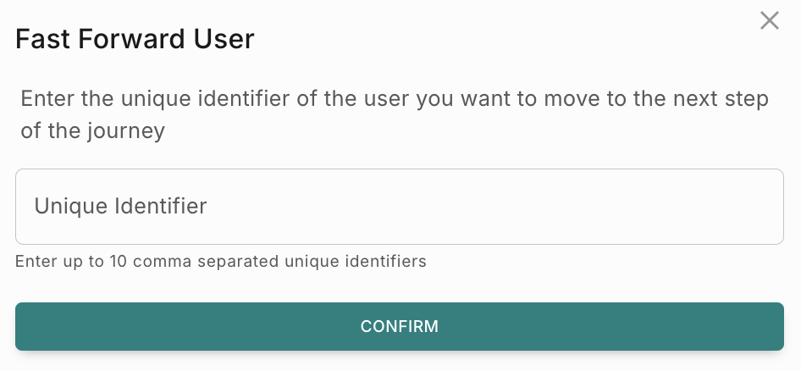Exit the modal via the X icon
This screenshot has height=371, width=801.
click(769, 21)
